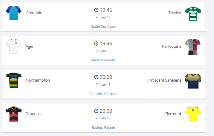Open the Rodney Parade venue link

(103, 128)
